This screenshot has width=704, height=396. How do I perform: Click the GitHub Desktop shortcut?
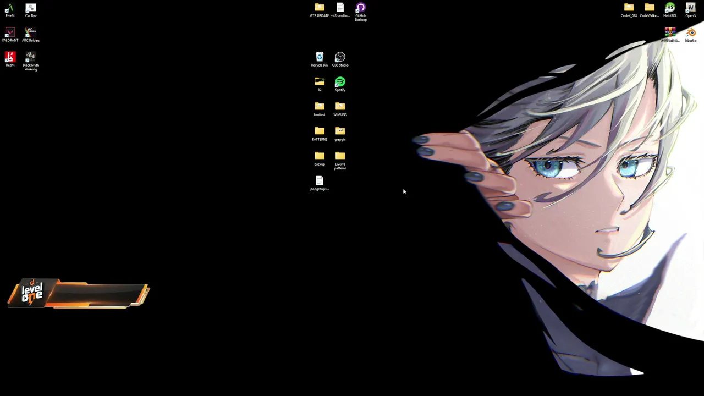[x=361, y=12]
